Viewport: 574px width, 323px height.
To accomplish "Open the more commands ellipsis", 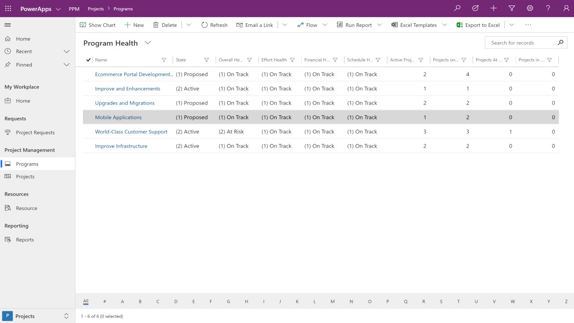I will coord(528,25).
